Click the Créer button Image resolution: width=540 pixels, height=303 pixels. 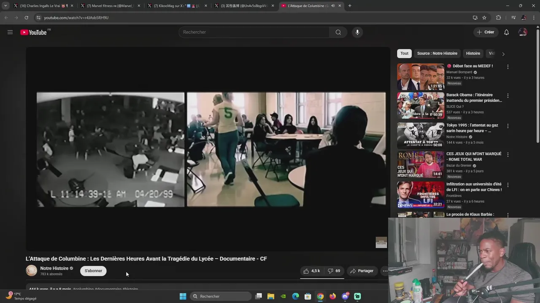[485, 32]
